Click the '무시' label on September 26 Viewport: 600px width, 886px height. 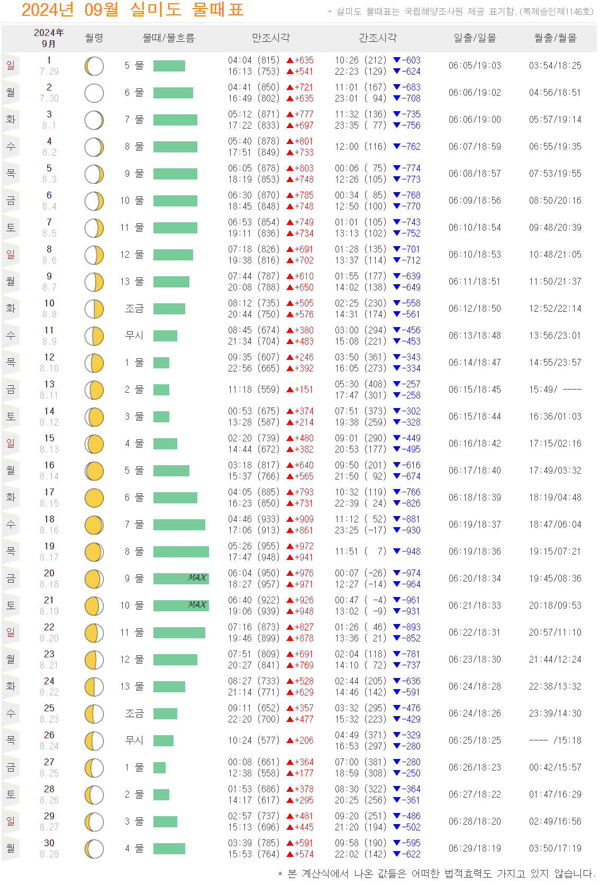tap(134, 740)
